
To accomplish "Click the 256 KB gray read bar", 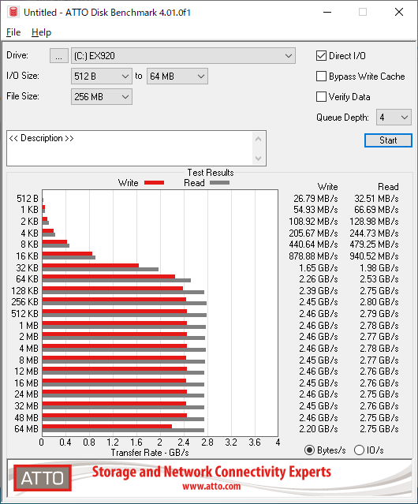I will (125, 304).
